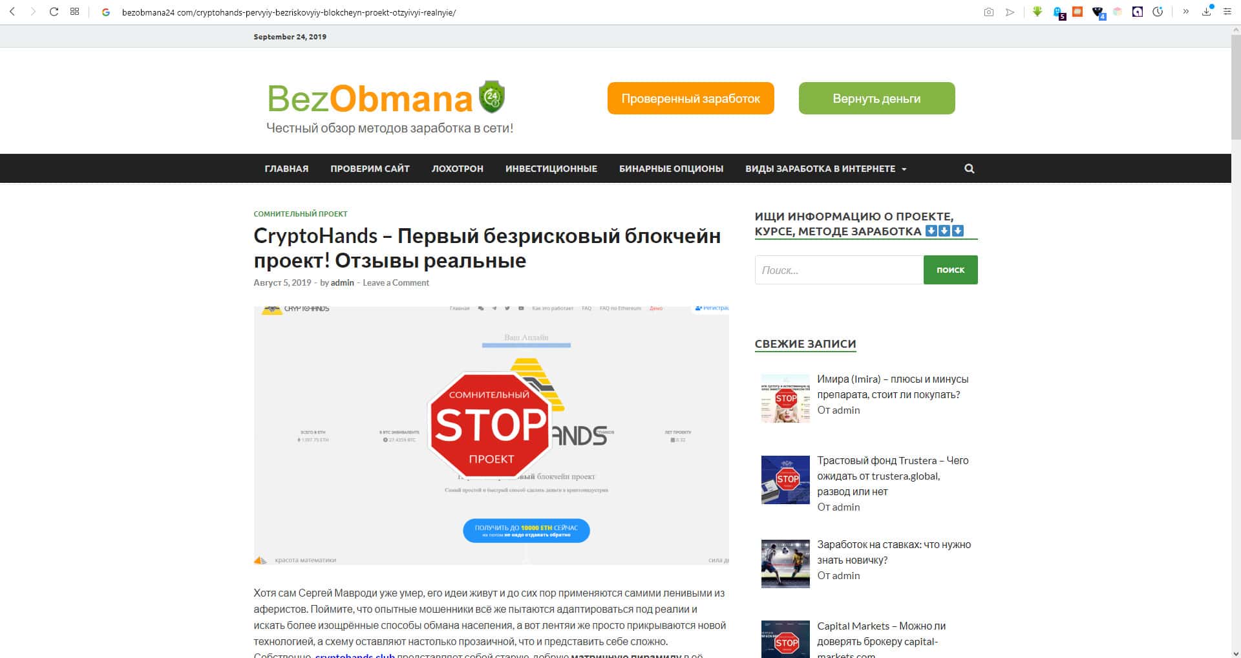Click the magnifier search icon in navigation bar

pyautogui.click(x=969, y=169)
